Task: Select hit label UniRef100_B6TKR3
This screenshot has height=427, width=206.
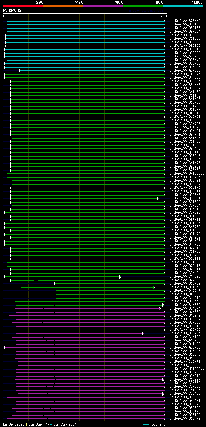Action: click(x=185, y=99)
